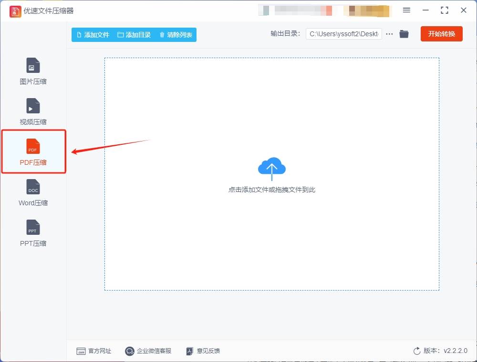Start conversion with 开始转换 button

(441, 34)
